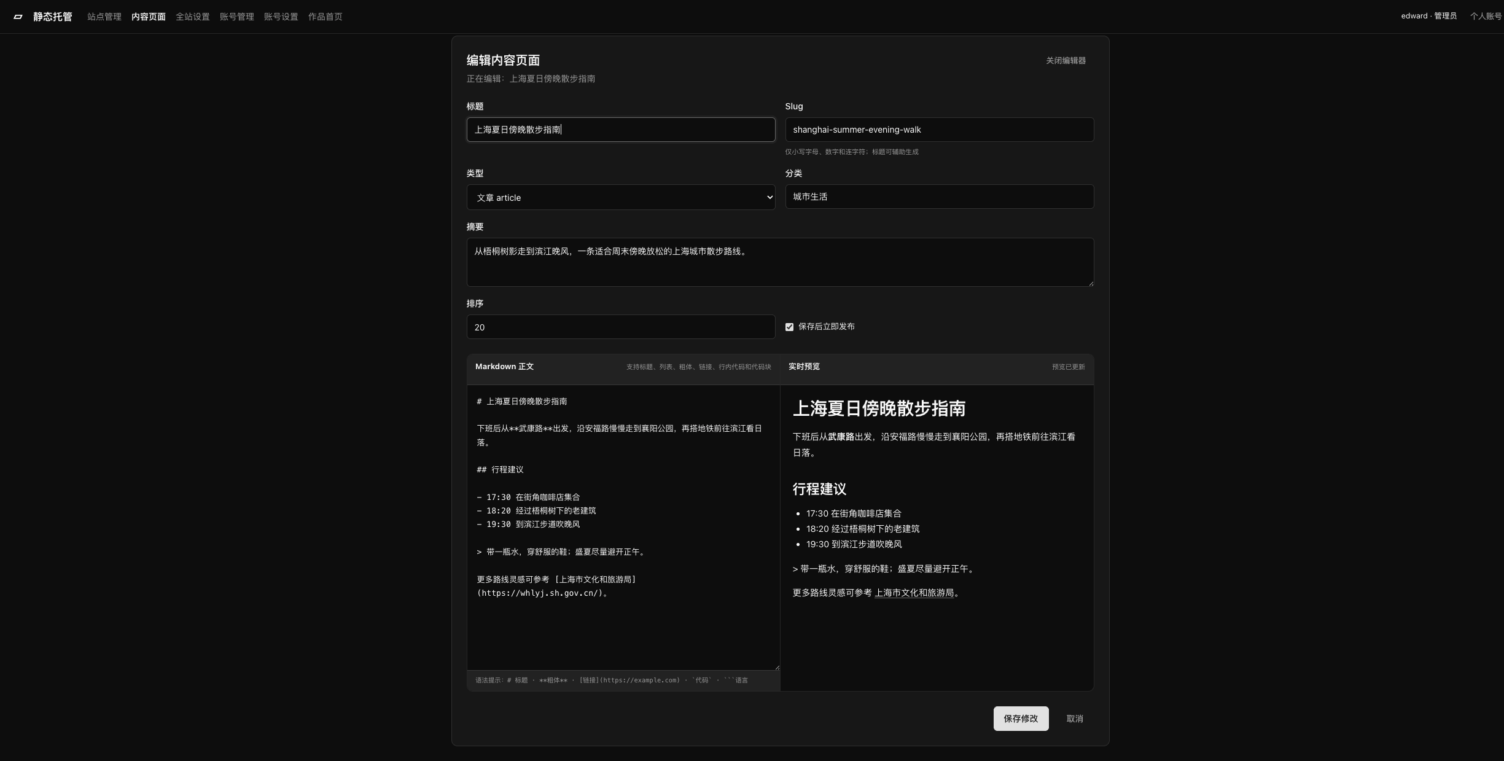The image size is (1504, 761).
Task: Click the 行程建议 preview heading
Action: tap(819, 489)
